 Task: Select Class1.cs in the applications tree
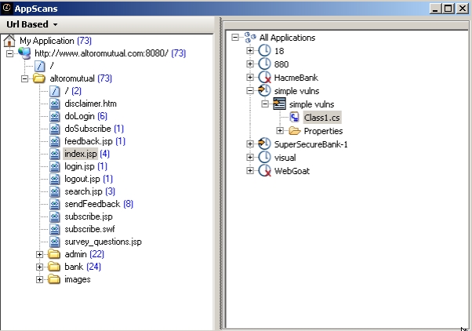click(321, 118)
